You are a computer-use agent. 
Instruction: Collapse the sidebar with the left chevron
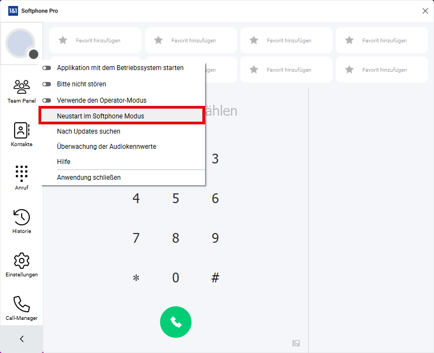pos(22,339)
